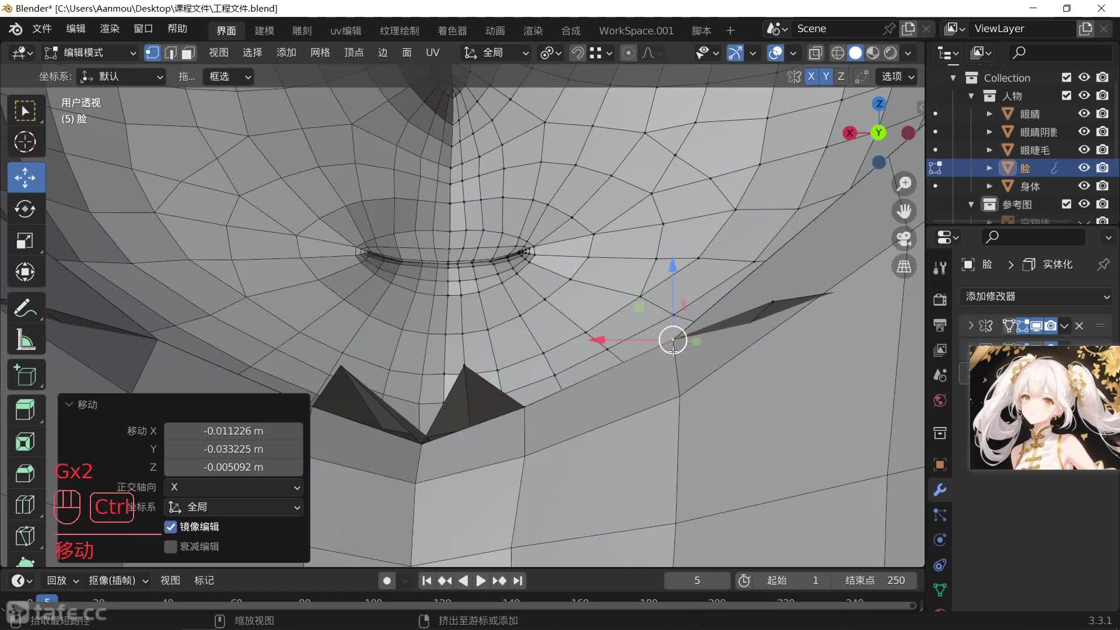The height and width of the screenshot is (630, 1120).
Task: Switch to the uv编辑 workspace tab
Action: [345, 30]
